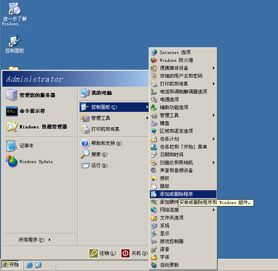Click the 存储的用户名和密码 keys icon
Image resolution: width=278 pixels, height=271 pixels.
[154, 76]
